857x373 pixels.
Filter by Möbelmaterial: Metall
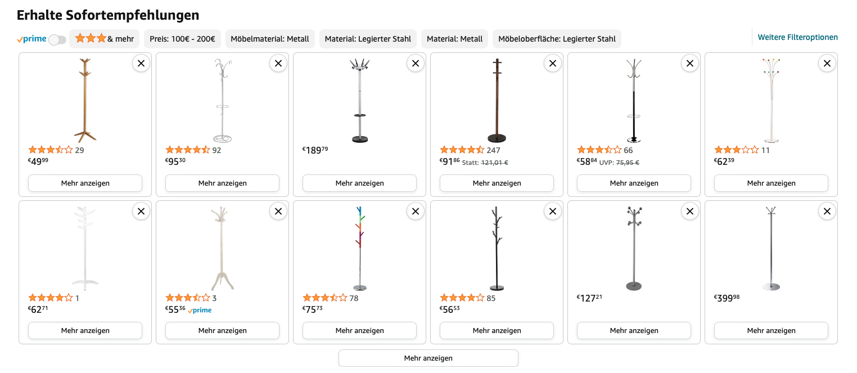pyautogui.click(x=270, y=39)
